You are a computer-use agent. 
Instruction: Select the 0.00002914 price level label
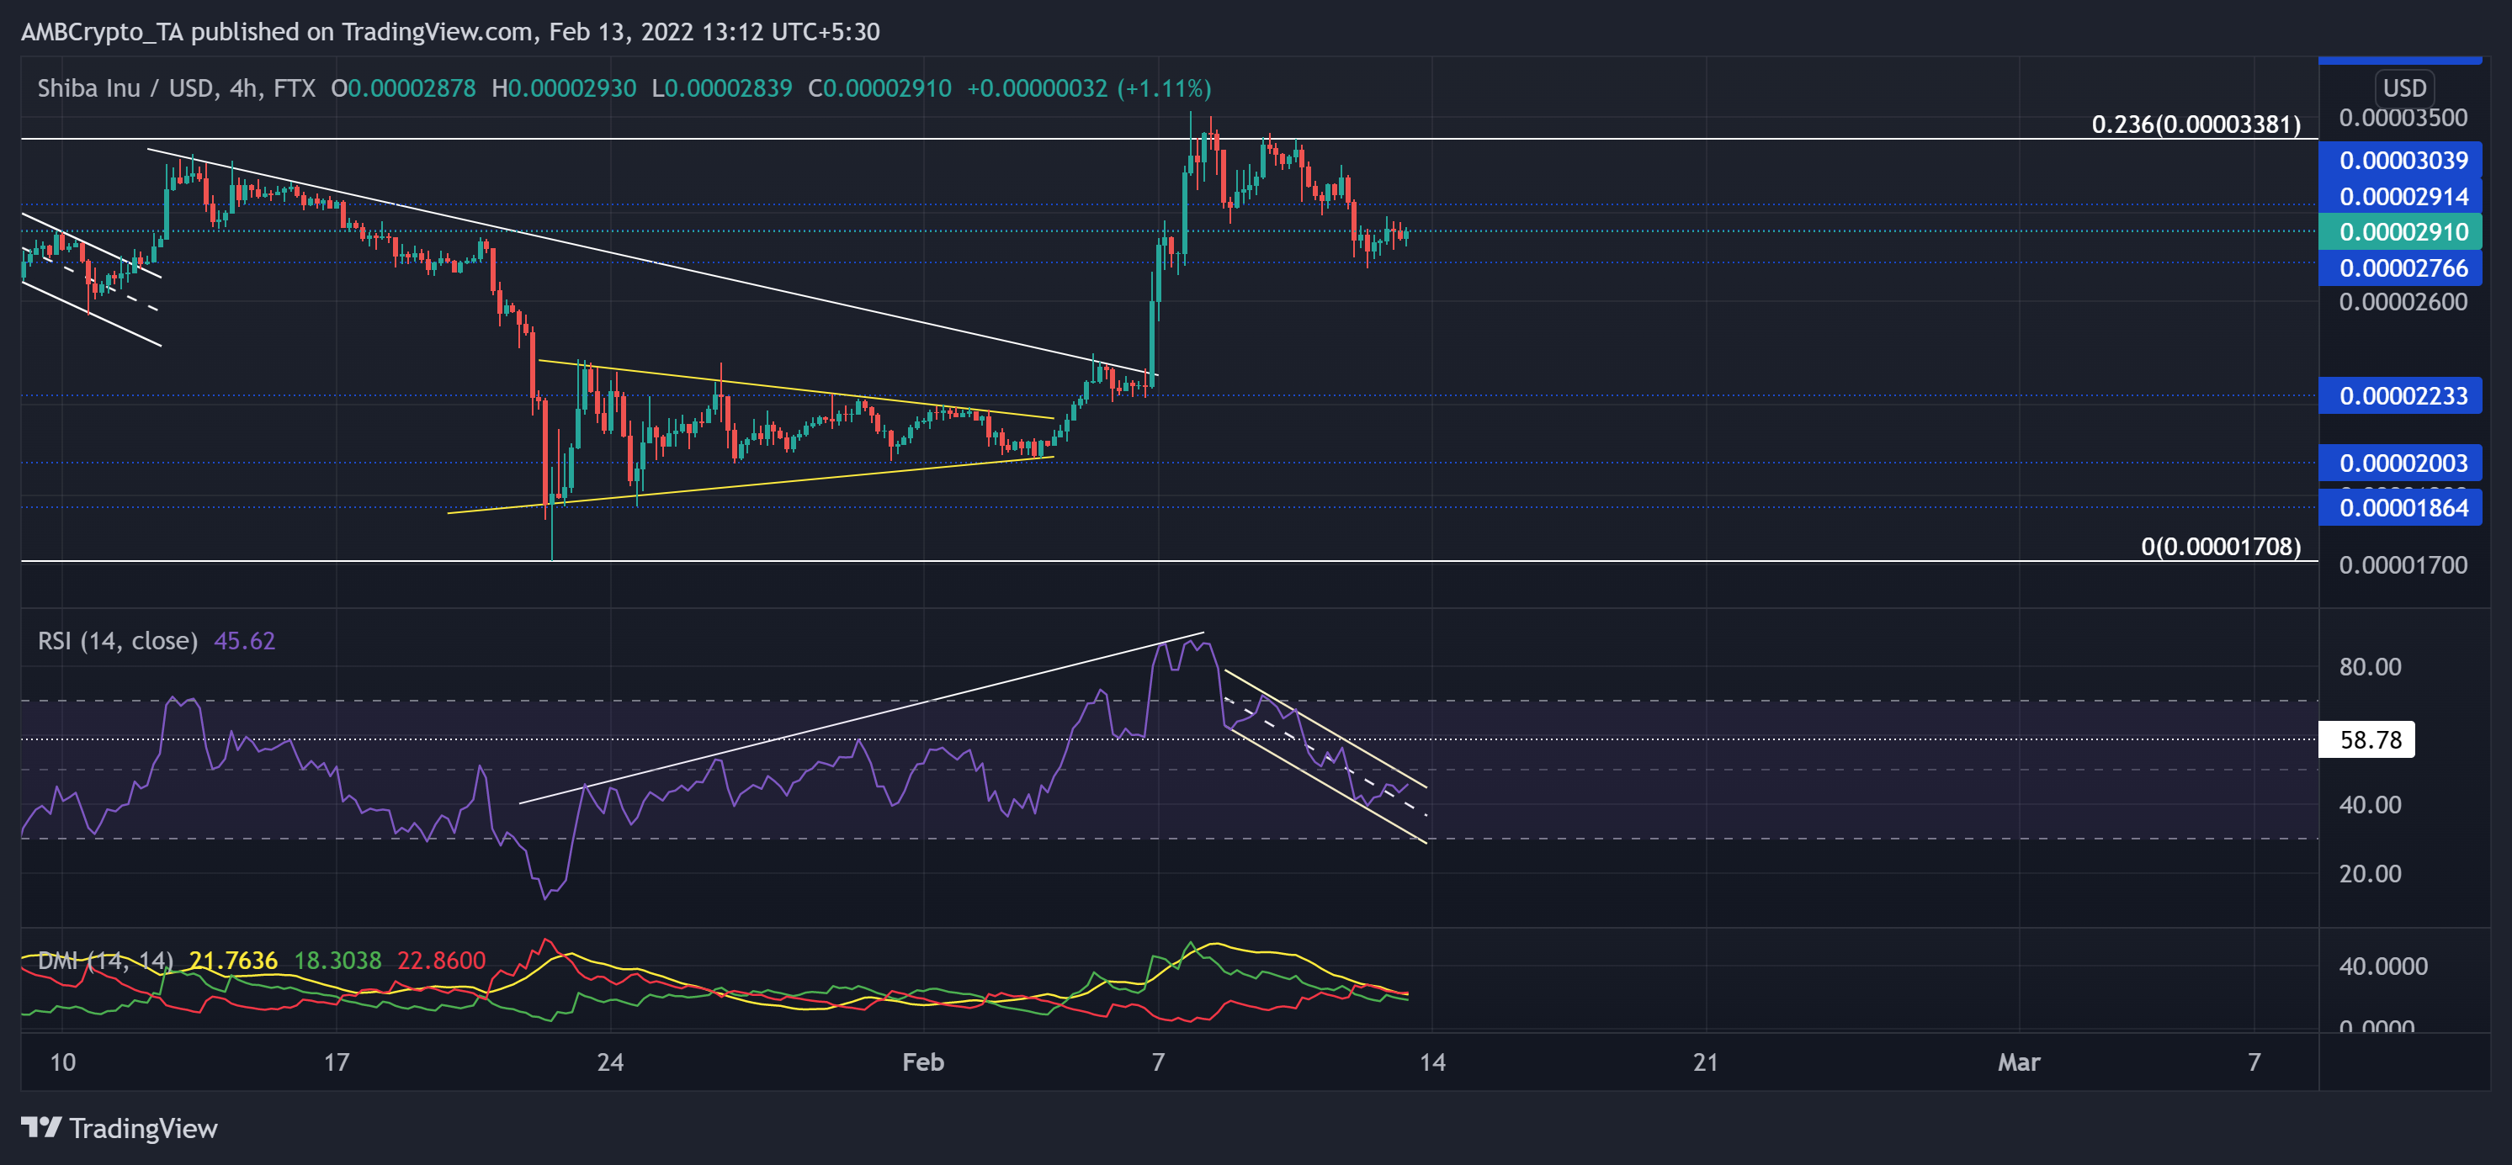tap(2400, 196)
